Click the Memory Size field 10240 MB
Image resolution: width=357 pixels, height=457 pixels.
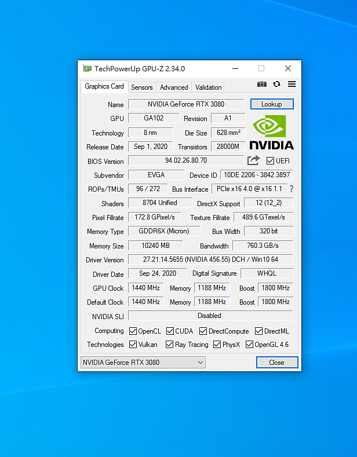(155, 246)
